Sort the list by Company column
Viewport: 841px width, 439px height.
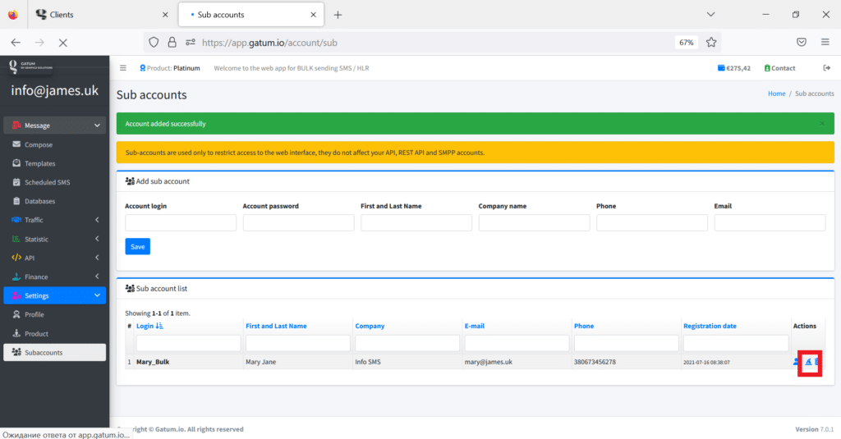point(370,326)
